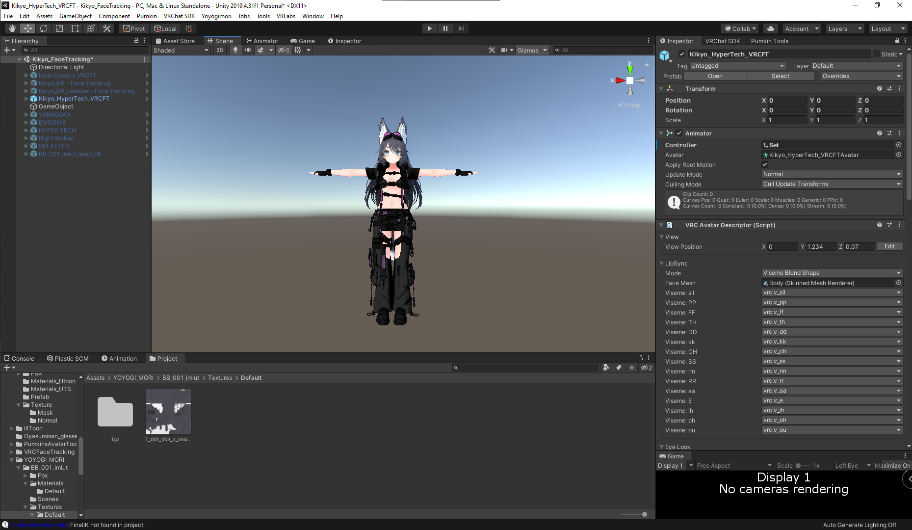Open the Pumkin menu
This screenshot has width=912, height=530.
point(147,16)
